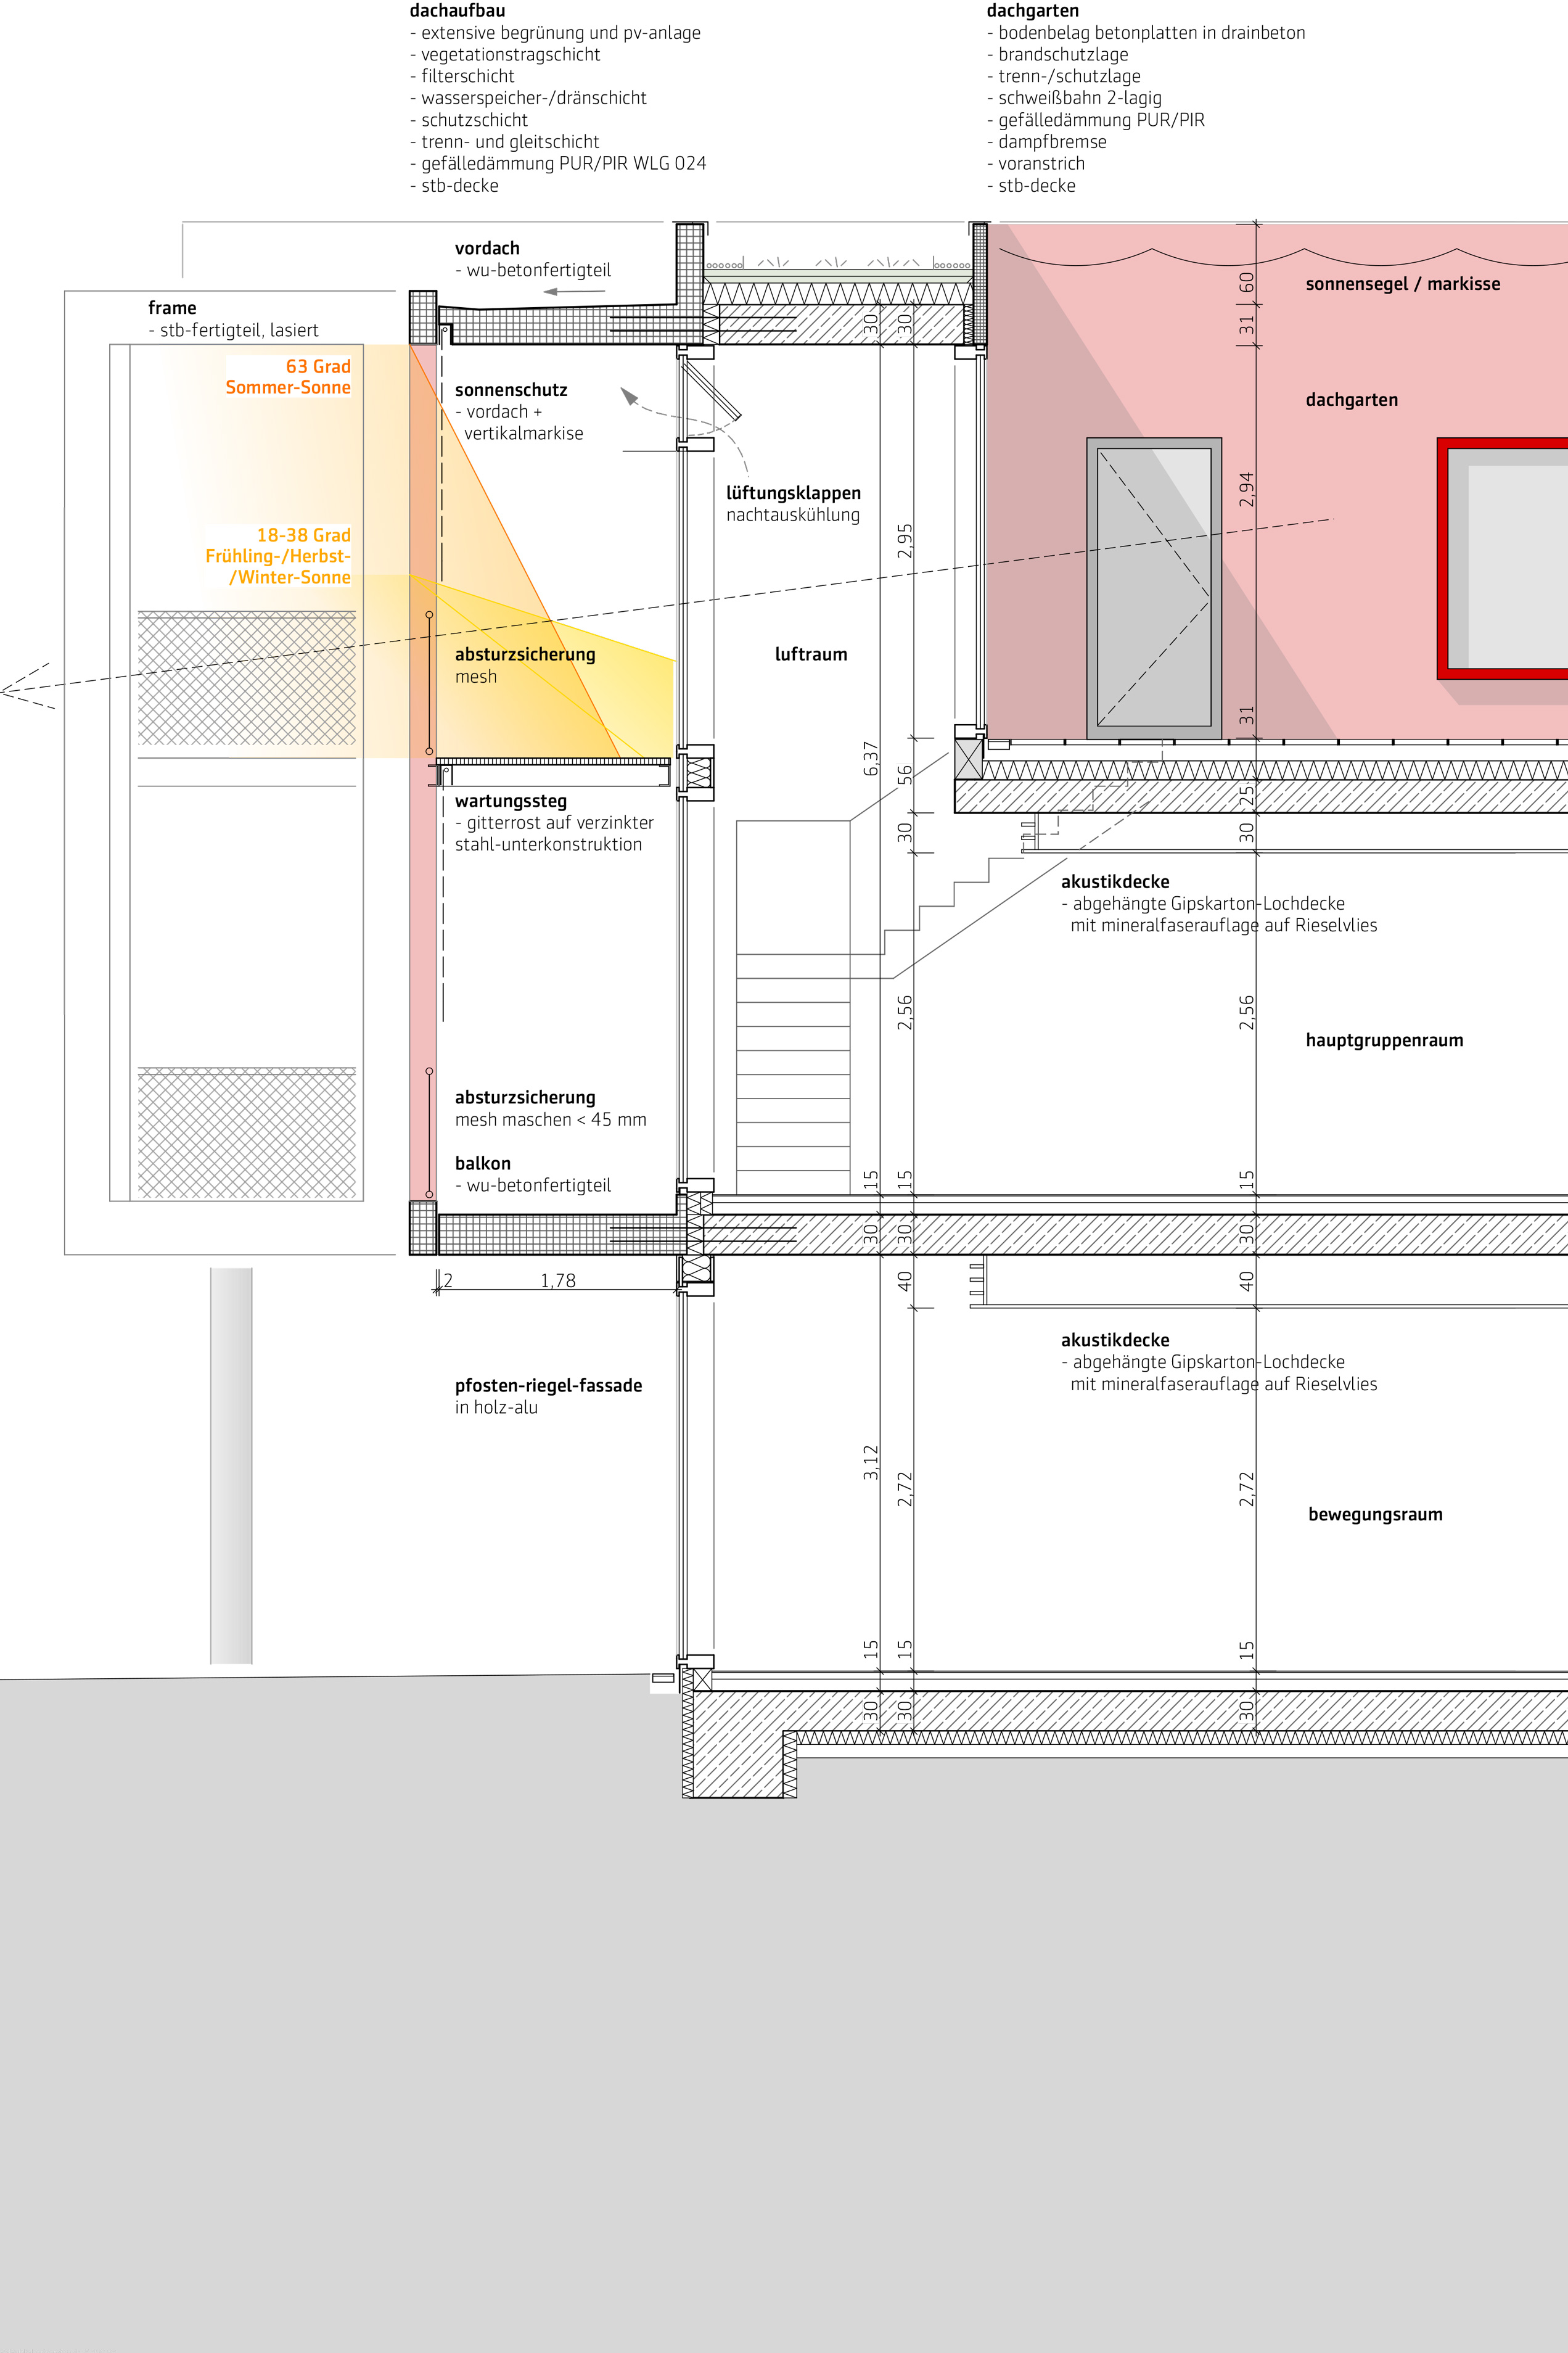
Task: Click the 'dachgarten' layer list heading
Action: point(1032,11)
